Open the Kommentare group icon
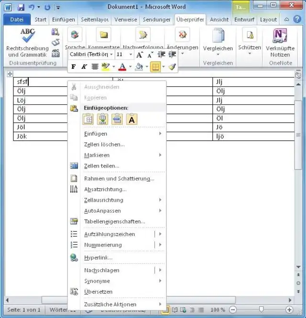 click(x=104, y=34)
